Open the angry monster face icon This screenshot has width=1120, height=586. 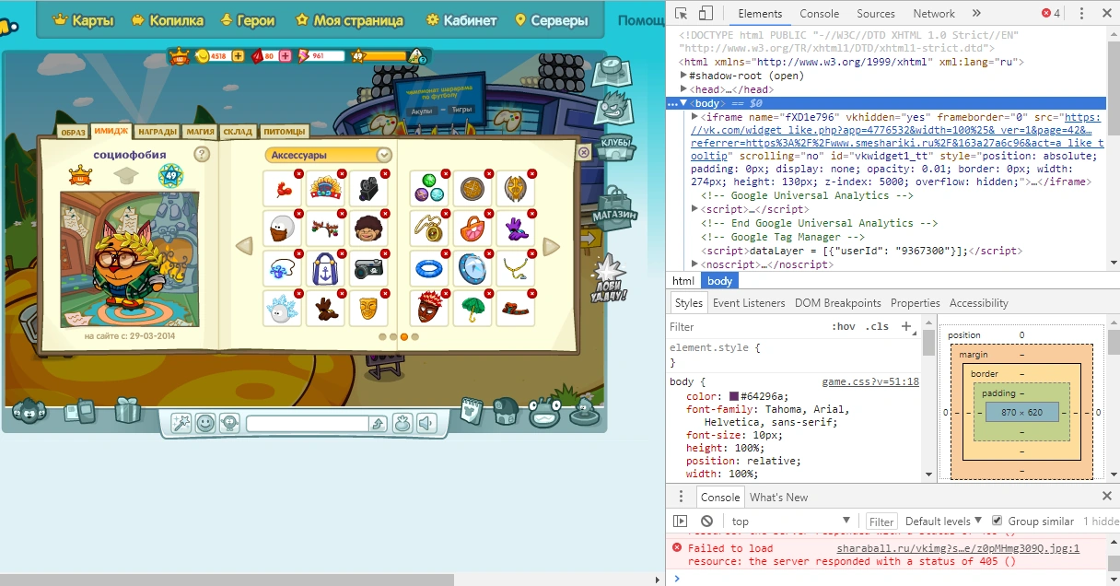[x=615, y=108]
